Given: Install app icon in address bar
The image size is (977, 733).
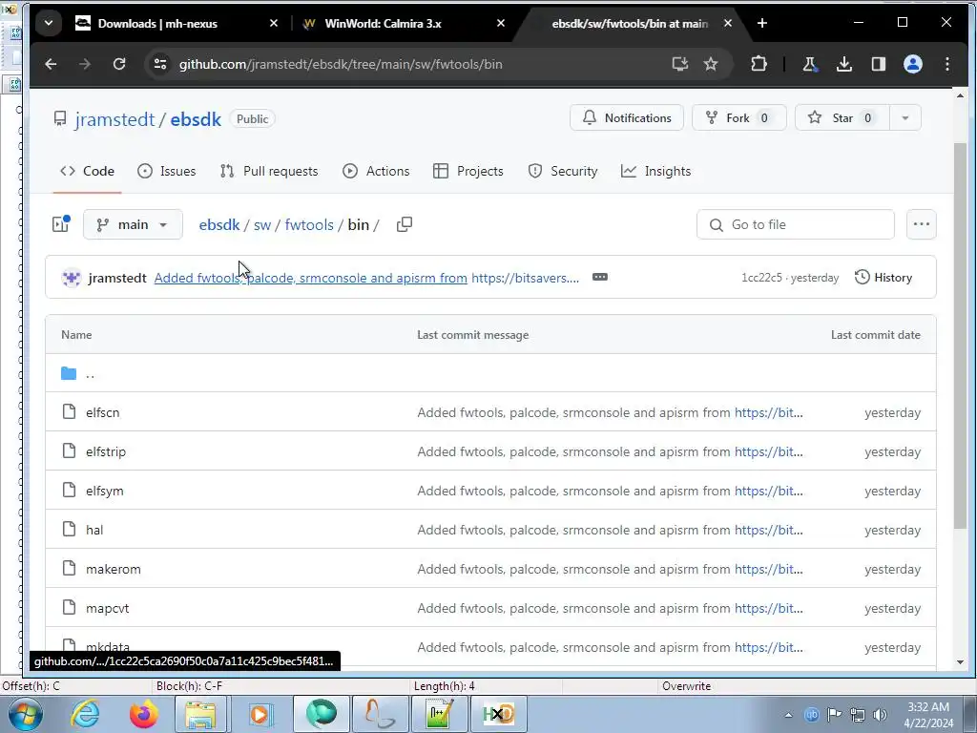Looking at the screenshot, I should click(679, 64).
